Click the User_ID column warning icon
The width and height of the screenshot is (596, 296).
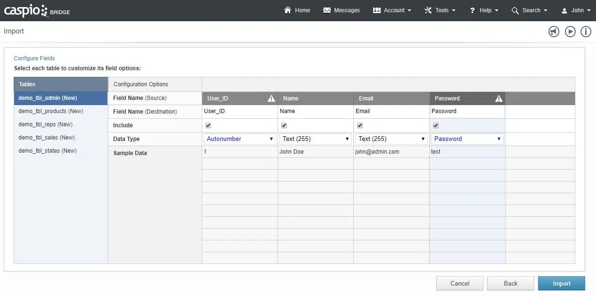pos(271,99)
